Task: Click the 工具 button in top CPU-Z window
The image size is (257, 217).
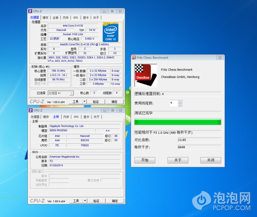Action: tap(76, 102)
